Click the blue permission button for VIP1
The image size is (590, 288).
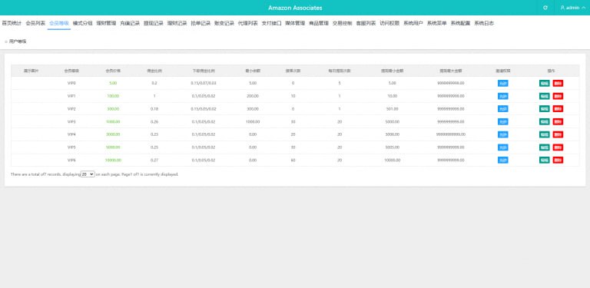click(502, 96)
